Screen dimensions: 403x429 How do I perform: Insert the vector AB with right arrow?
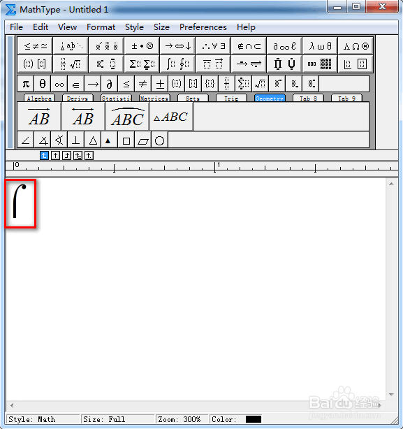(x=39, y=117)
